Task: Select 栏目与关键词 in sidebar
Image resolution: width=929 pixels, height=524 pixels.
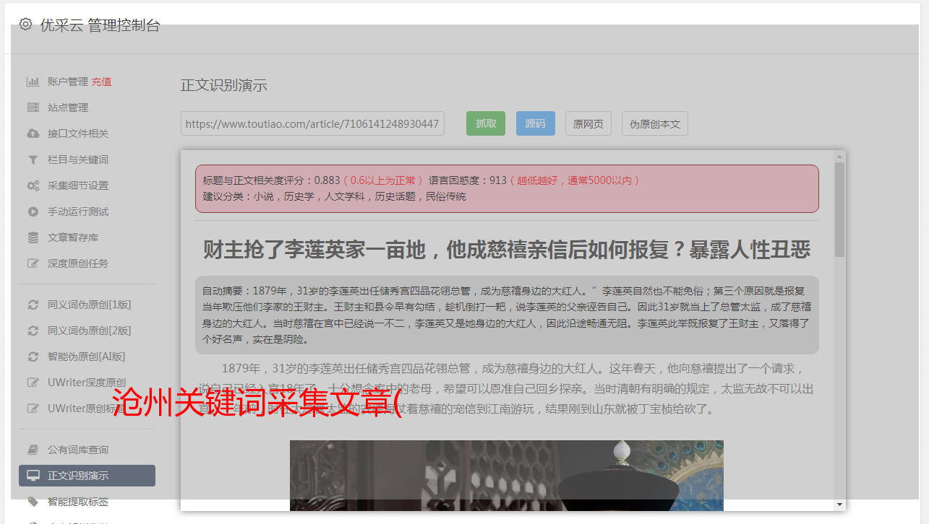Action: [x=78, y=160]
